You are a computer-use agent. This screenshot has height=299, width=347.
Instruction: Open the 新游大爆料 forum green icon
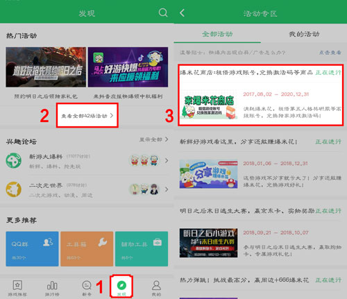(x=14, y=160)
